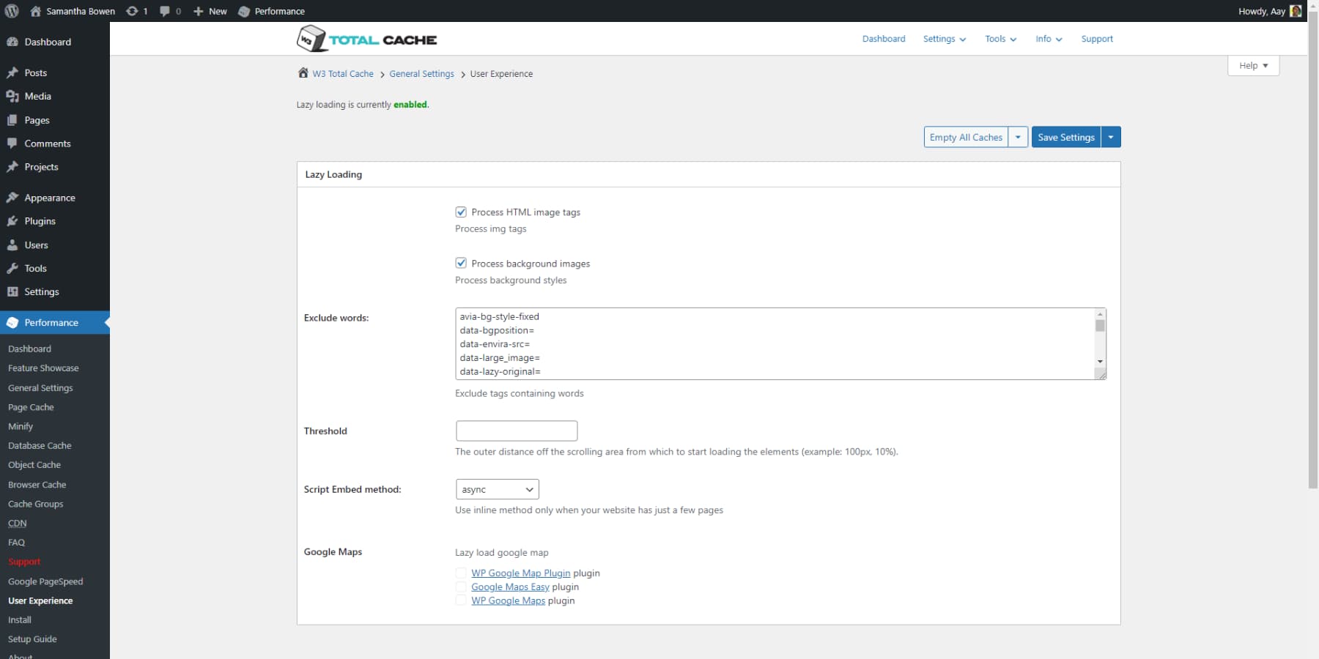Click the updates refresh icon in admin bar
1319x659 pixels.
132,11
